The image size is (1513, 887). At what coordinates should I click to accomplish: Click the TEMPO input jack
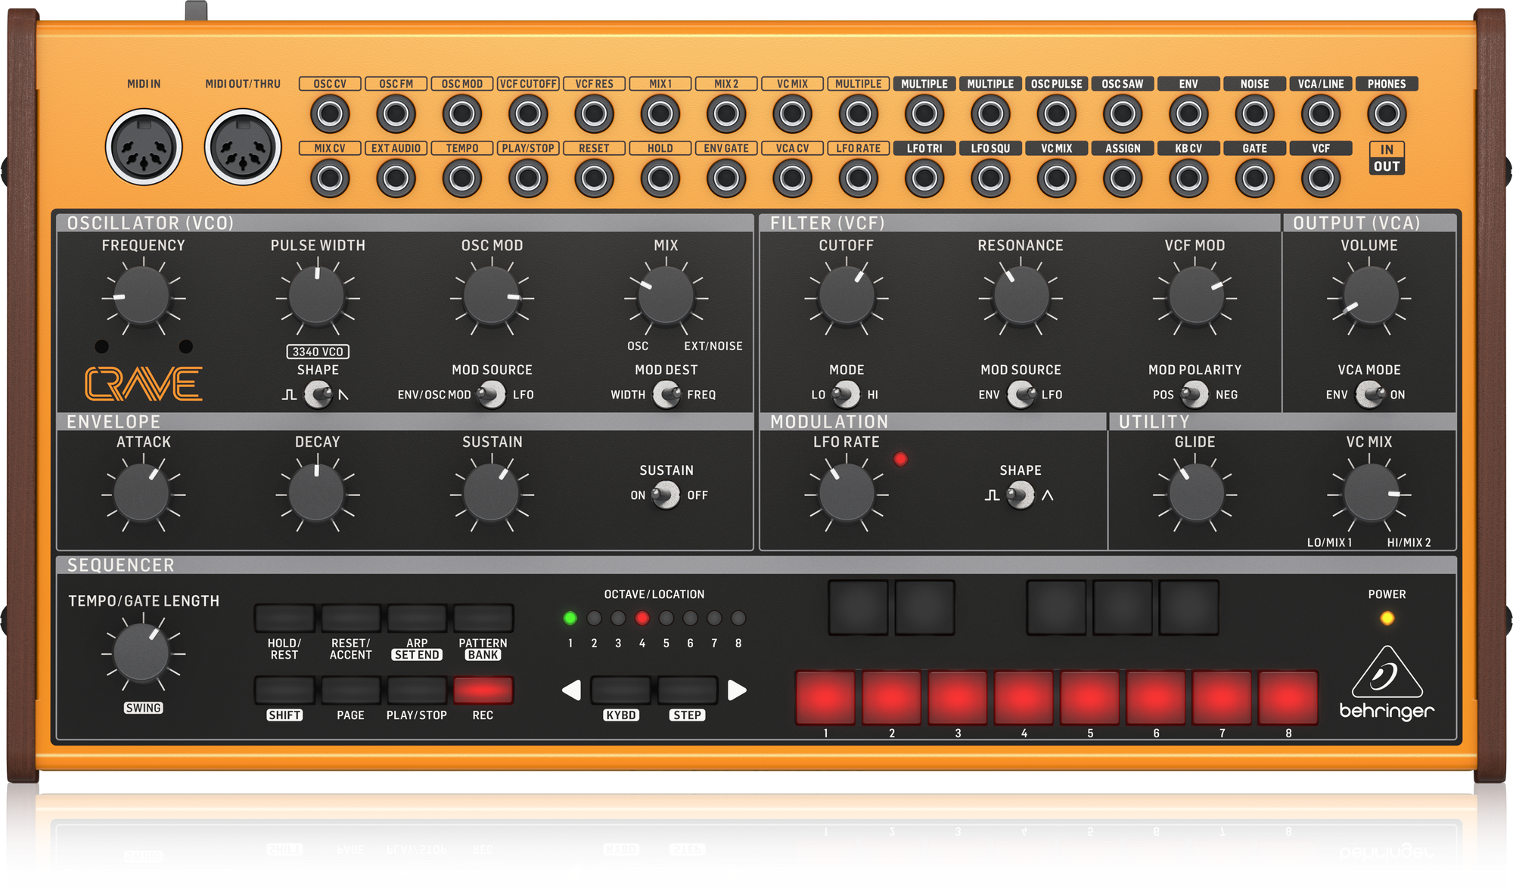click(462, 178)
